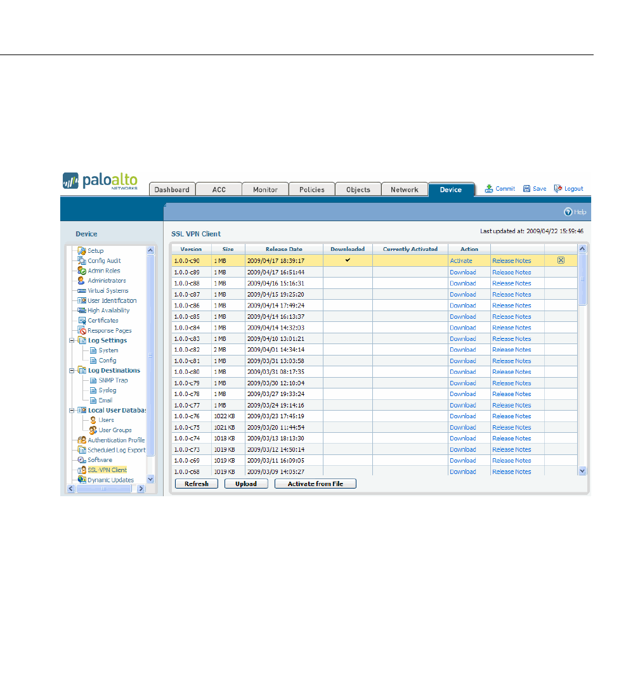
Task: Click the tree panel scroll down arrow
Action: pos(150,479)
